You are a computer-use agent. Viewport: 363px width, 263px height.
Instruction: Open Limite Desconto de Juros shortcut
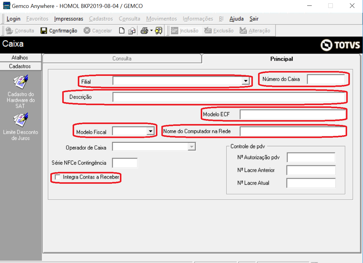point(21,127)
